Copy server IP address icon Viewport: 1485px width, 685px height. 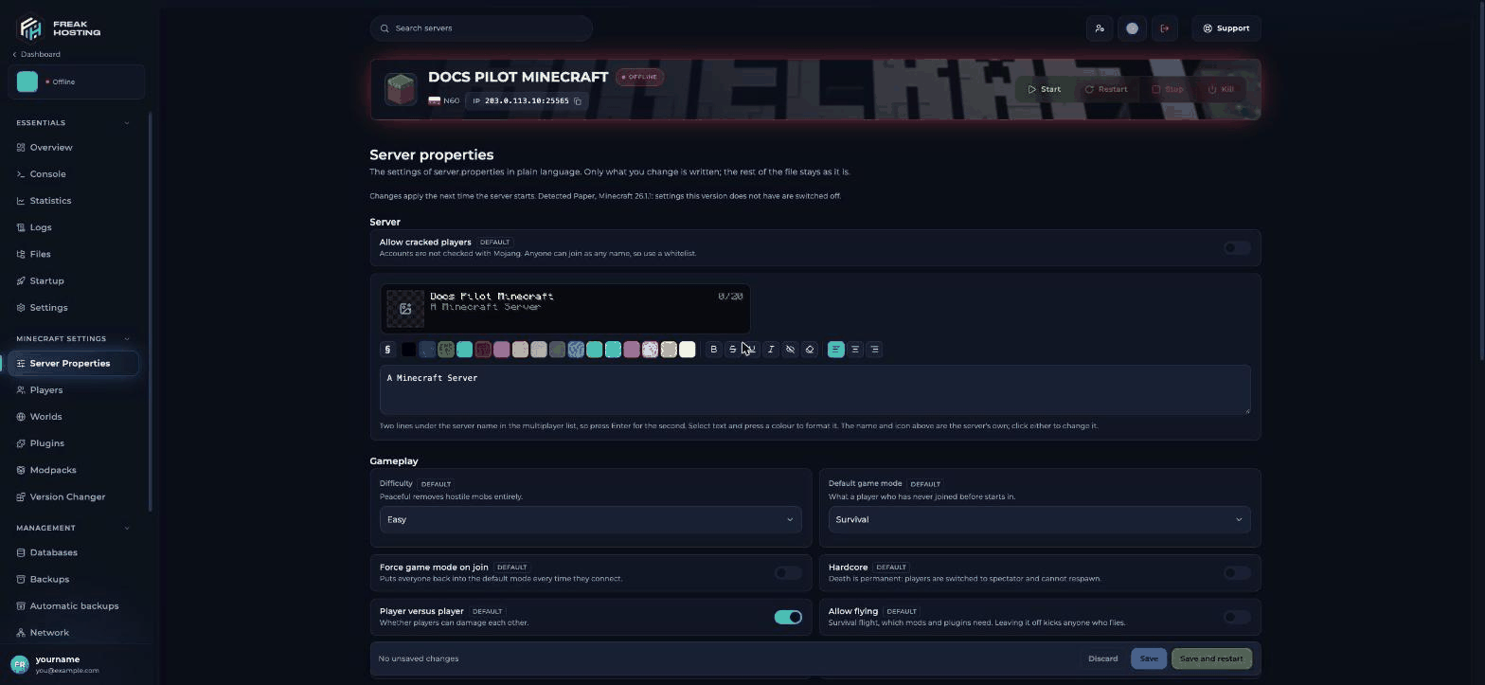578,100
